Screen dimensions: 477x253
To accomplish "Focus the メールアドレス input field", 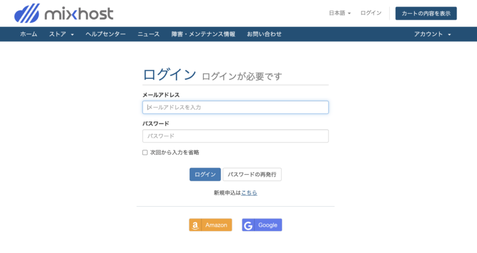I will [235, 107].
